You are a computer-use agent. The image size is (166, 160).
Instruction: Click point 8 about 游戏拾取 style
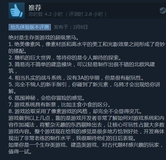pos(75,111)
